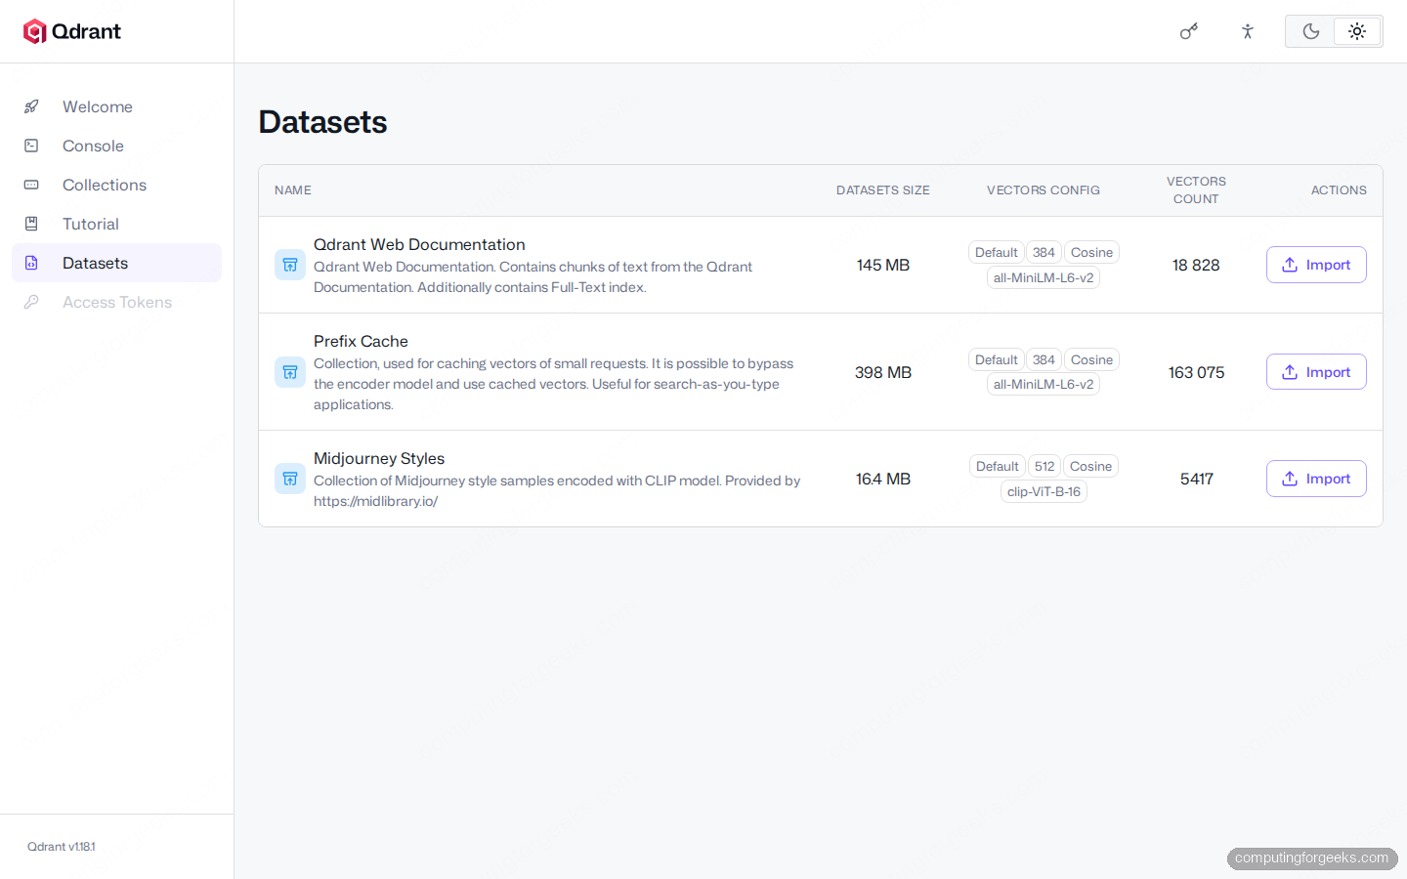Open the Tutorial menu item
1407x879 pixels.
117,224
